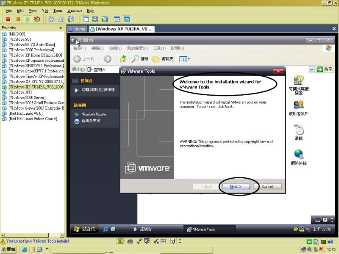Viewport: 339px width, 254px height.
Task: Open the 滑鼠 mouse control panel icon
Action: click(x=299, y=133)
